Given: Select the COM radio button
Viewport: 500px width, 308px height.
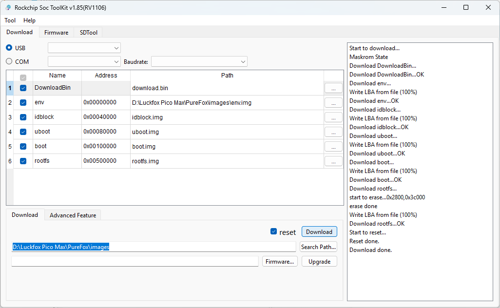Looking at the screenshot, I should (x=9, y=61).
